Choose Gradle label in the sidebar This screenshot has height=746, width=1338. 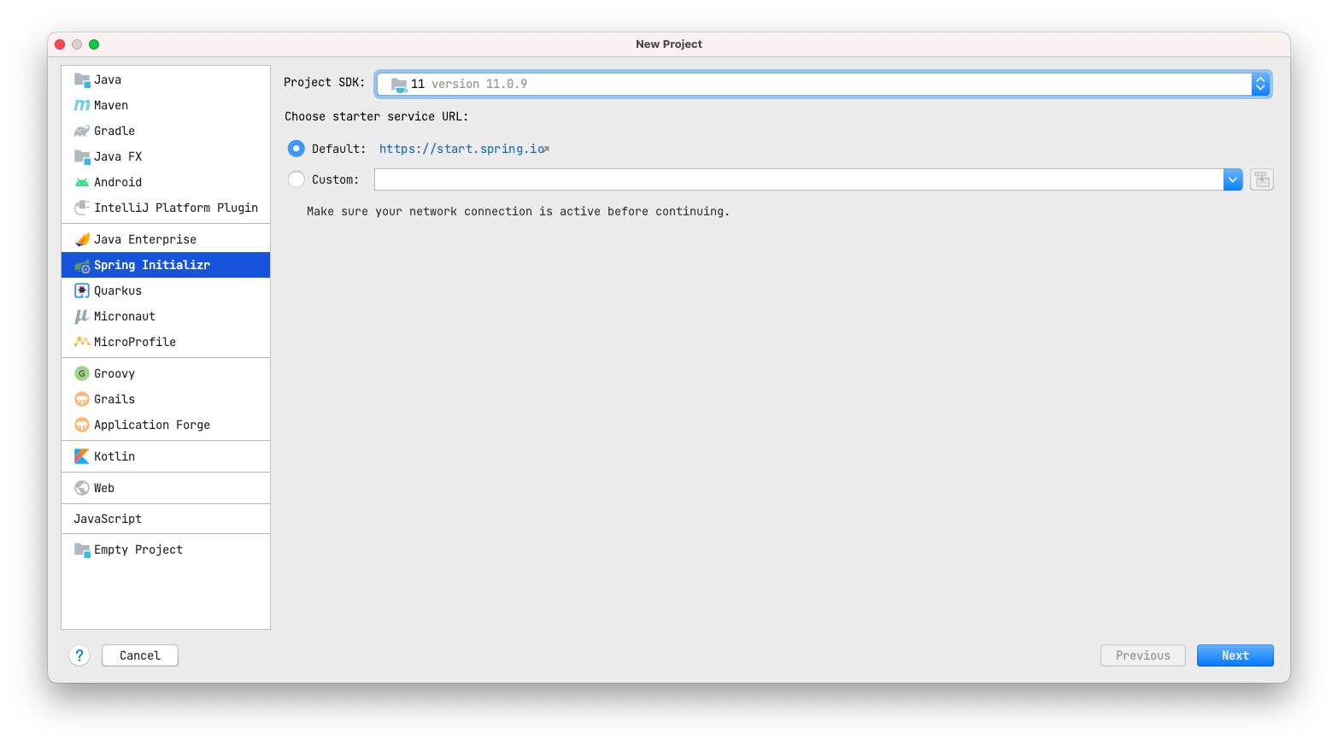pos(114,131)
